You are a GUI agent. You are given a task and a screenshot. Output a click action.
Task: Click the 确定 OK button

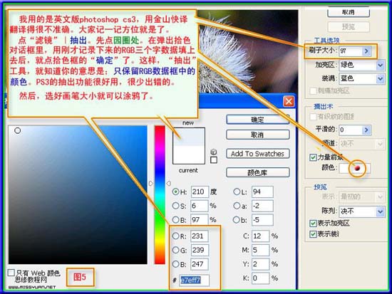coord(258,120)
